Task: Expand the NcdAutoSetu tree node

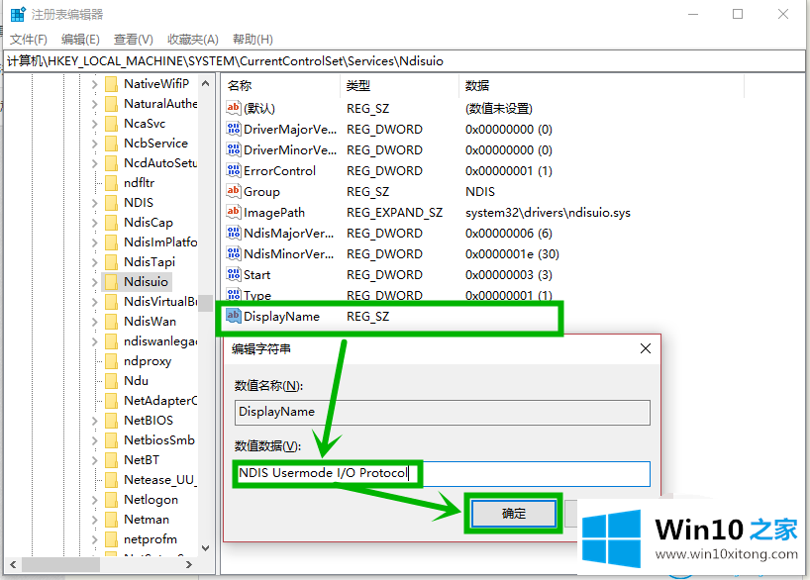Action: click(94, 163)
